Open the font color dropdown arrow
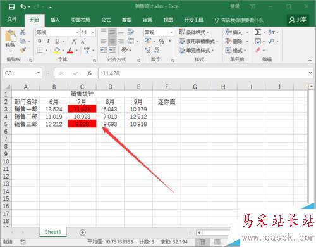This screenshot has width=316, height=247. (x=76, y=50)
